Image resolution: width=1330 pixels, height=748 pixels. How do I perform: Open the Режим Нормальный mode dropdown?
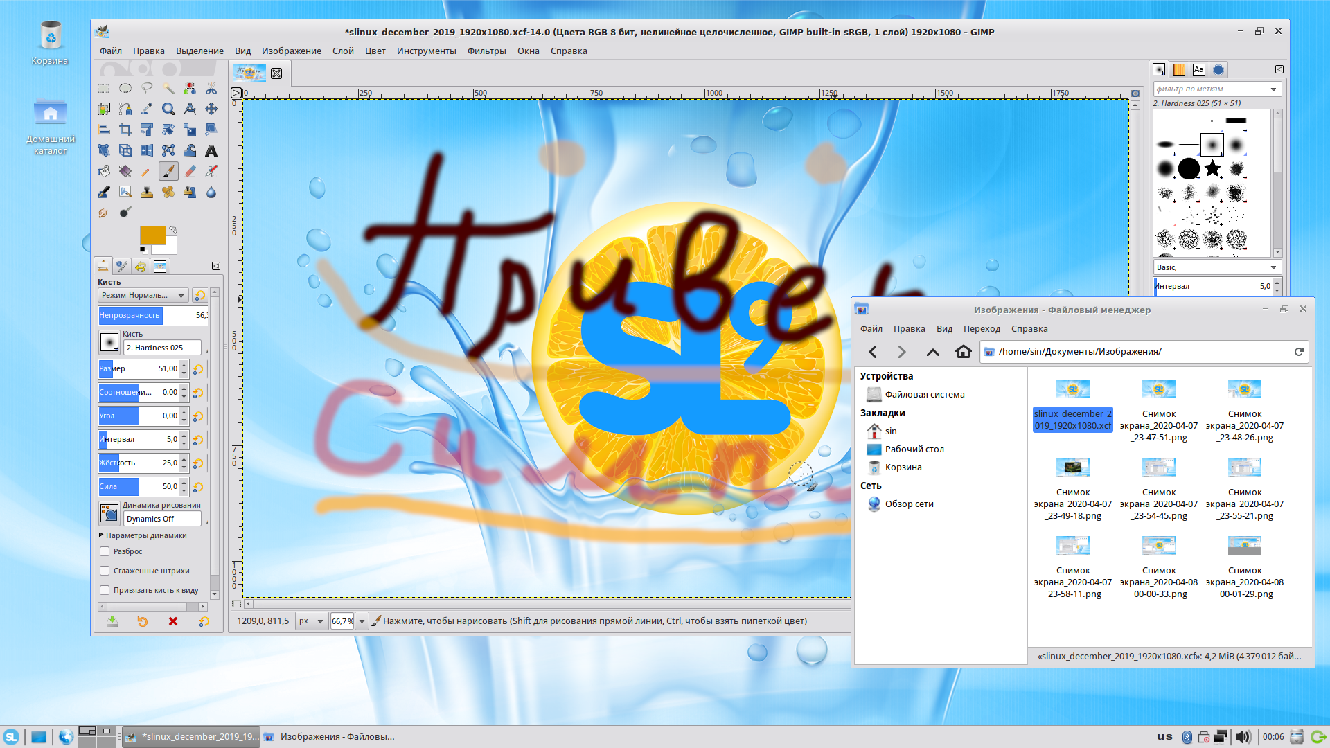143,296
